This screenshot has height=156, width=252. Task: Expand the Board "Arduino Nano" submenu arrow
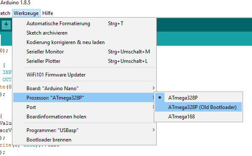pos(153,88)
